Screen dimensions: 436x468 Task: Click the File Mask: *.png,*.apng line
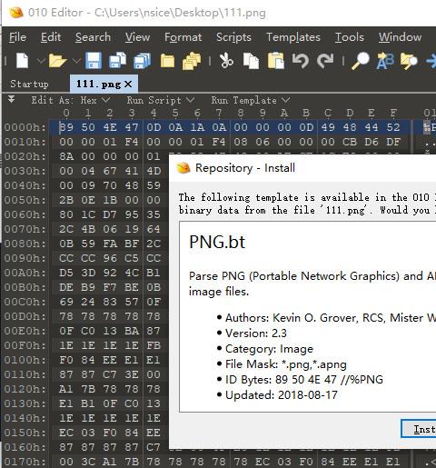[286, 364]
